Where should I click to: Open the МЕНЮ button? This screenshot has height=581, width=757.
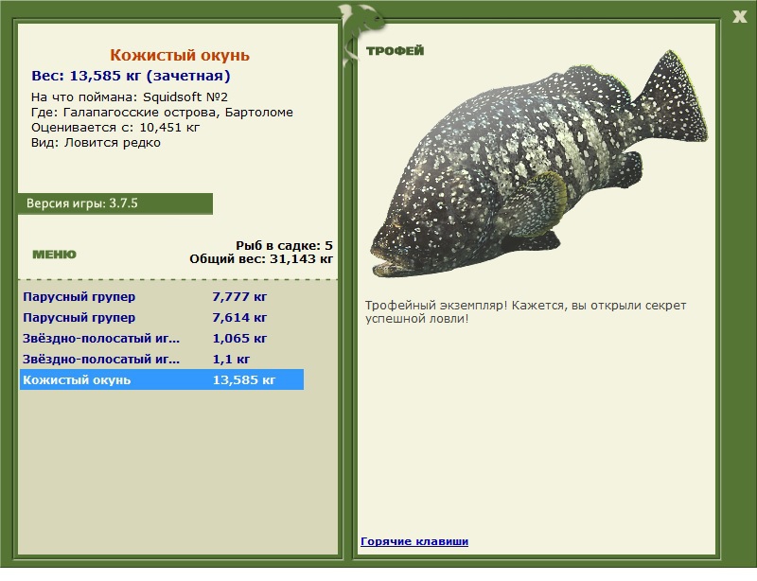coord(54,255)
